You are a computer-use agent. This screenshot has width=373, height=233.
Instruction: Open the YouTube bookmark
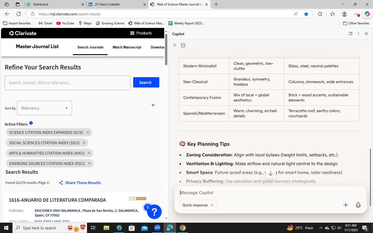65,23
